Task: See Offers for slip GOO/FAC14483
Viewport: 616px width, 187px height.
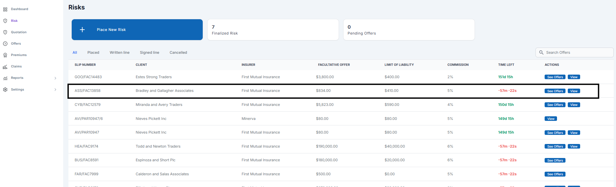Action: click(555, 77)
